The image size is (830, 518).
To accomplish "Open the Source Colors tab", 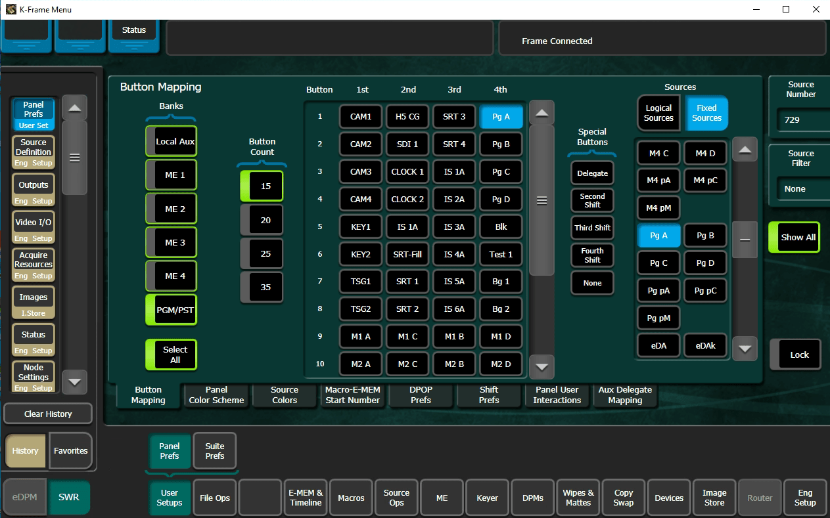I will (x=285, y=395).
